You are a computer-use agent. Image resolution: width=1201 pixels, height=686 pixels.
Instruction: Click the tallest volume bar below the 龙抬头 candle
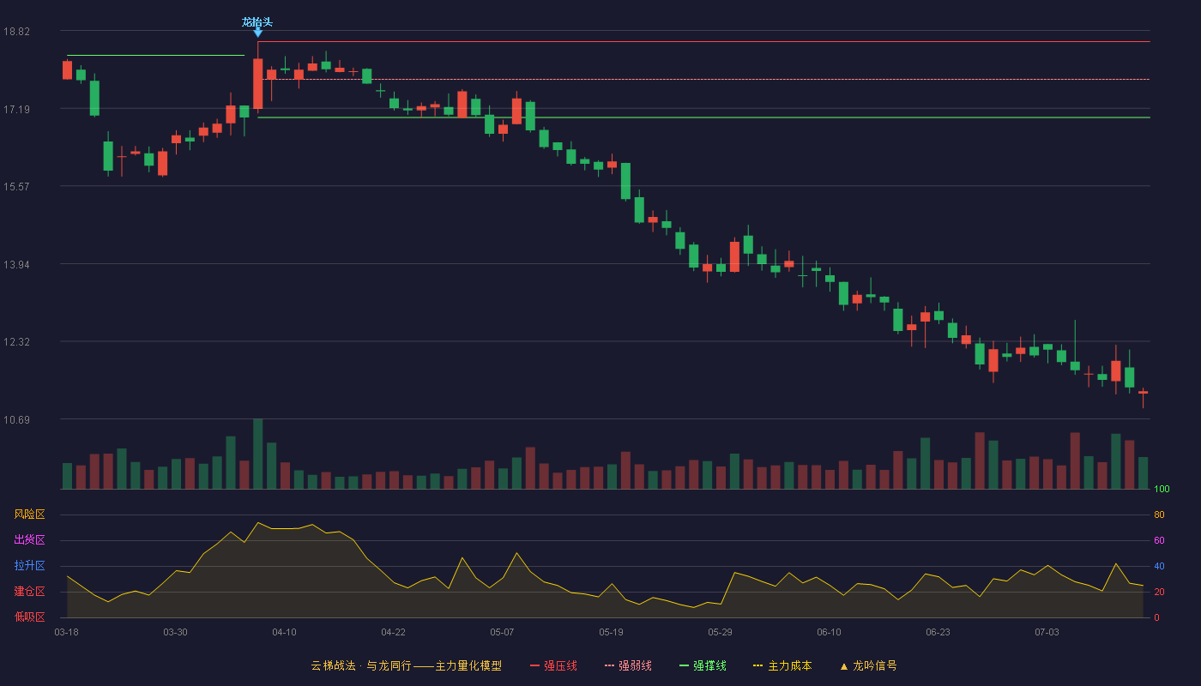(x=257, y=454)
